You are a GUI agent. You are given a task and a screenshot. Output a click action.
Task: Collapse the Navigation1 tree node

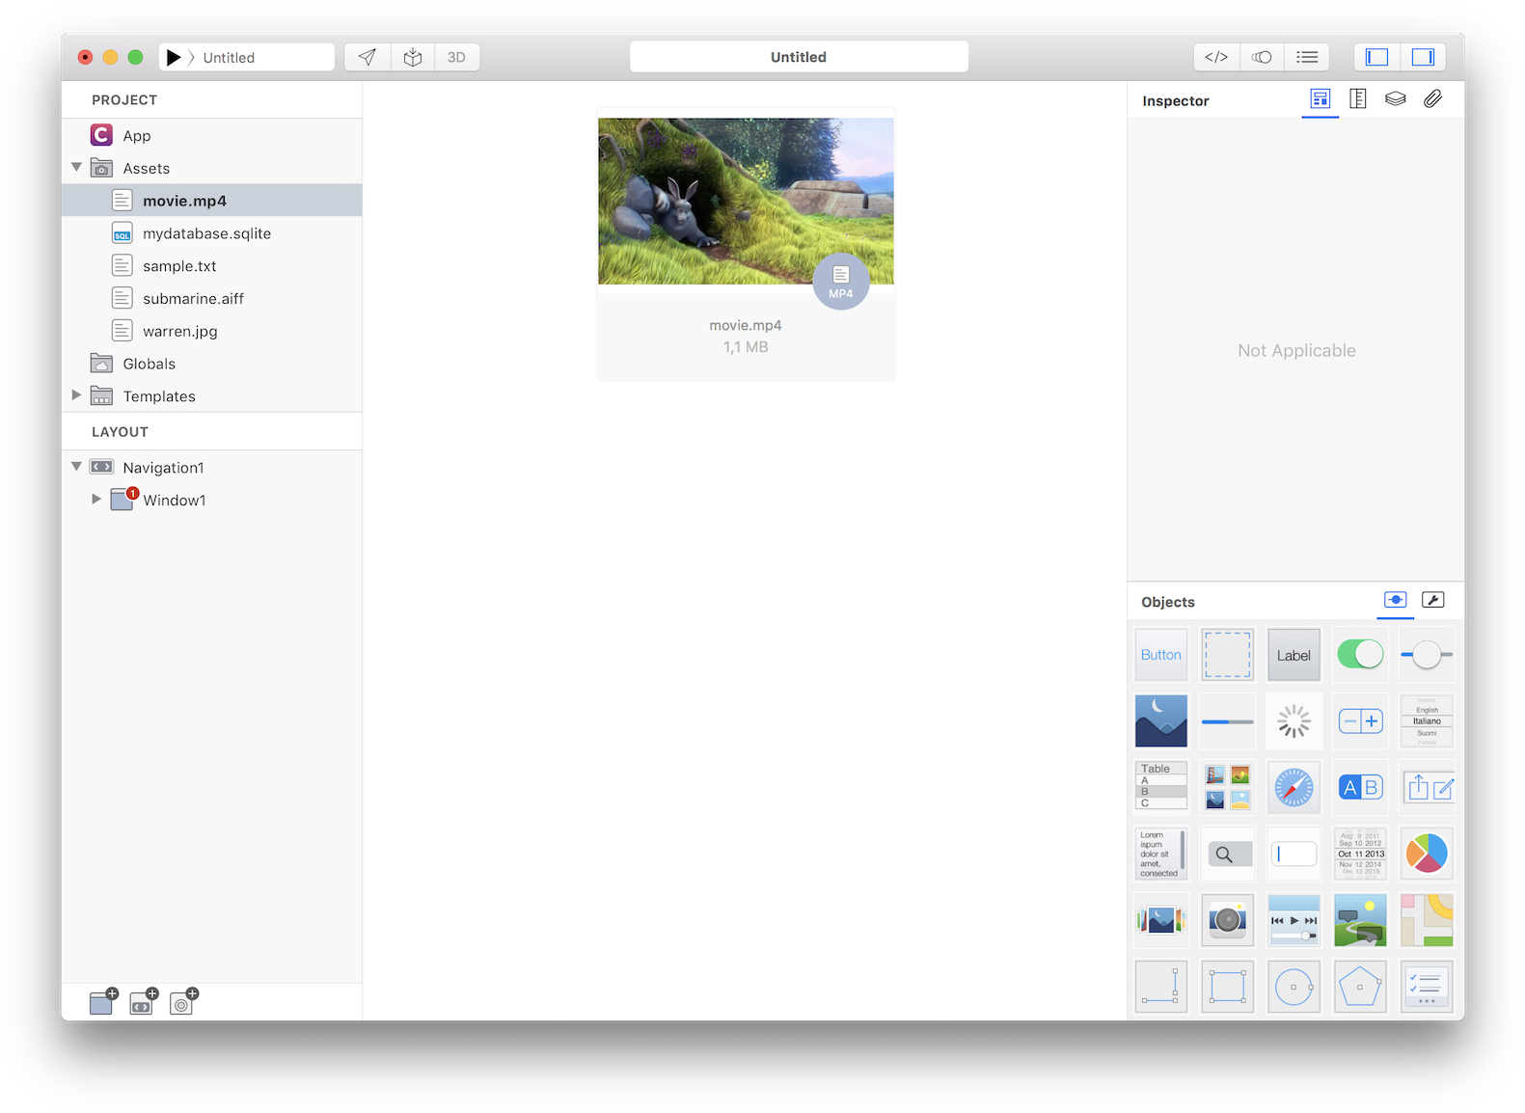point(76,467)
